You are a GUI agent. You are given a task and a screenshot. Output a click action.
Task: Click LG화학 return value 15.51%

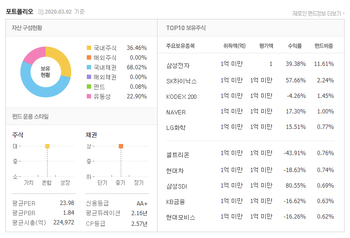pyautogui.click(x=296, y=127)
